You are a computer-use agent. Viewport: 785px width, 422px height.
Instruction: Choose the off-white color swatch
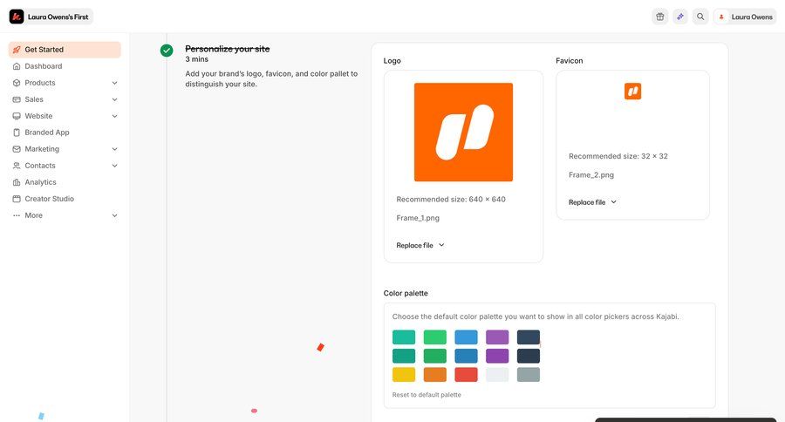coord(497,374)
